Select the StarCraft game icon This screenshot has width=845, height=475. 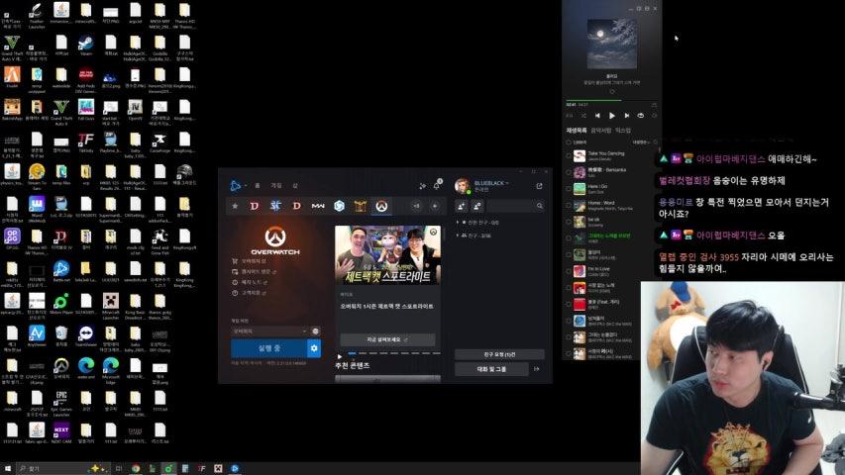(275, 206)
